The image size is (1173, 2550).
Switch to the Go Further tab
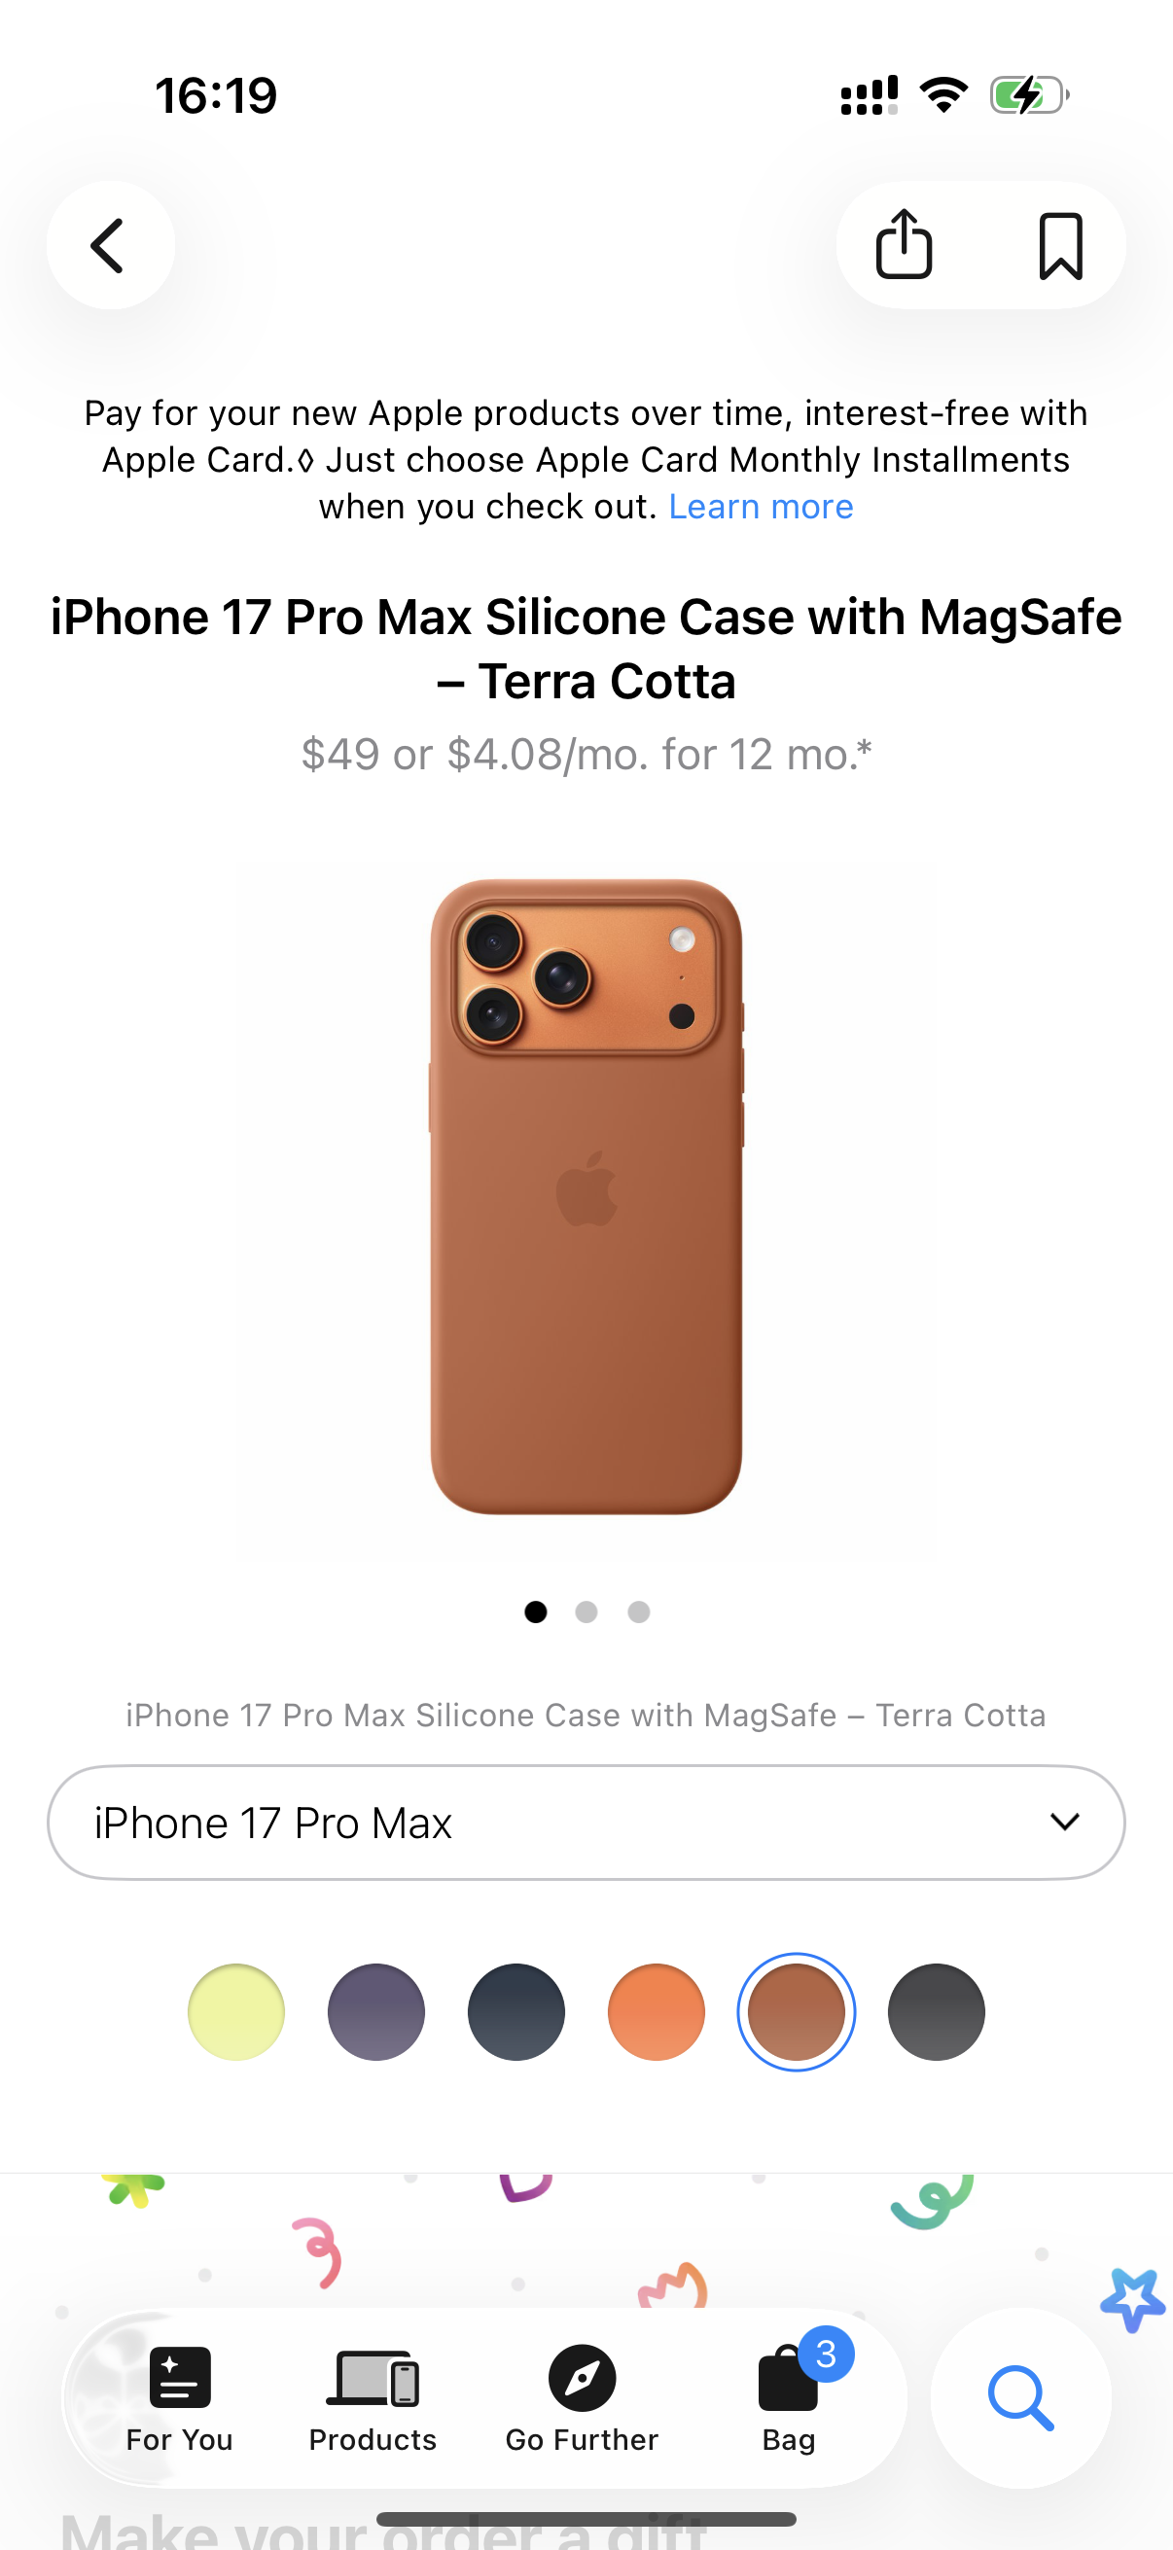582,2397
